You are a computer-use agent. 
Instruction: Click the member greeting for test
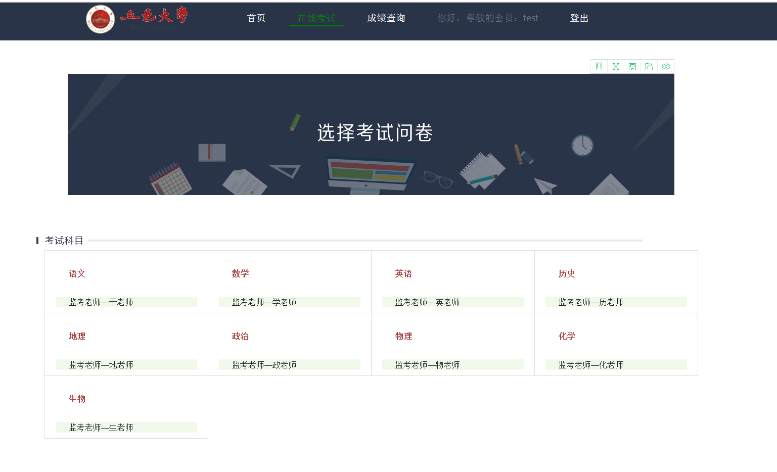click(488, 18)
